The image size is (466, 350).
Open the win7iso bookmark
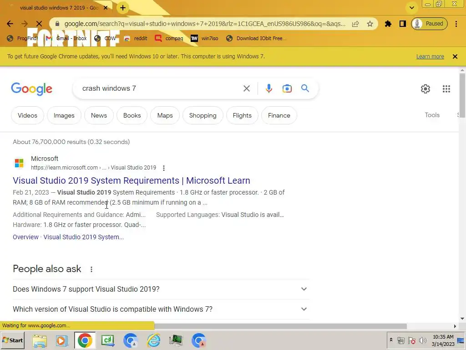204,38
